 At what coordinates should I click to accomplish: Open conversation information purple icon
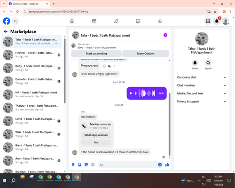[x=165, y=35]
